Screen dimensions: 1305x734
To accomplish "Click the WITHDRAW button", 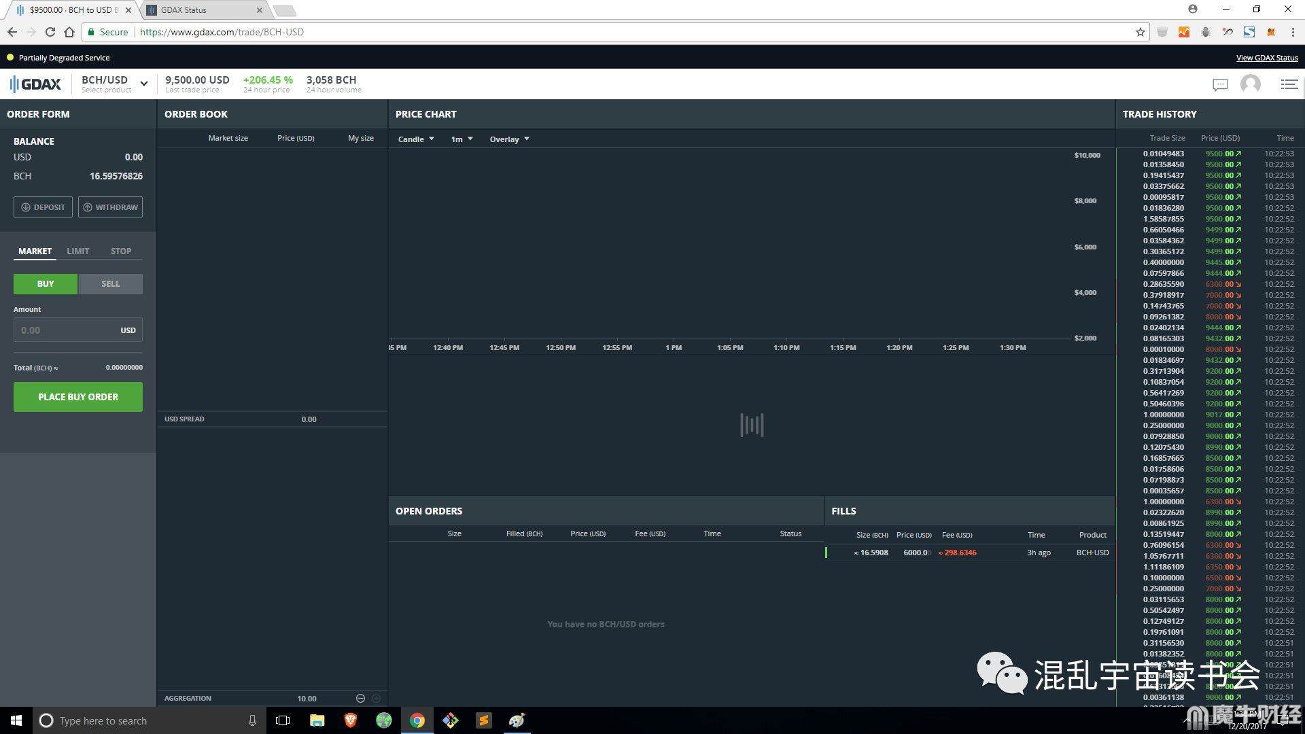I will point(110,207).
